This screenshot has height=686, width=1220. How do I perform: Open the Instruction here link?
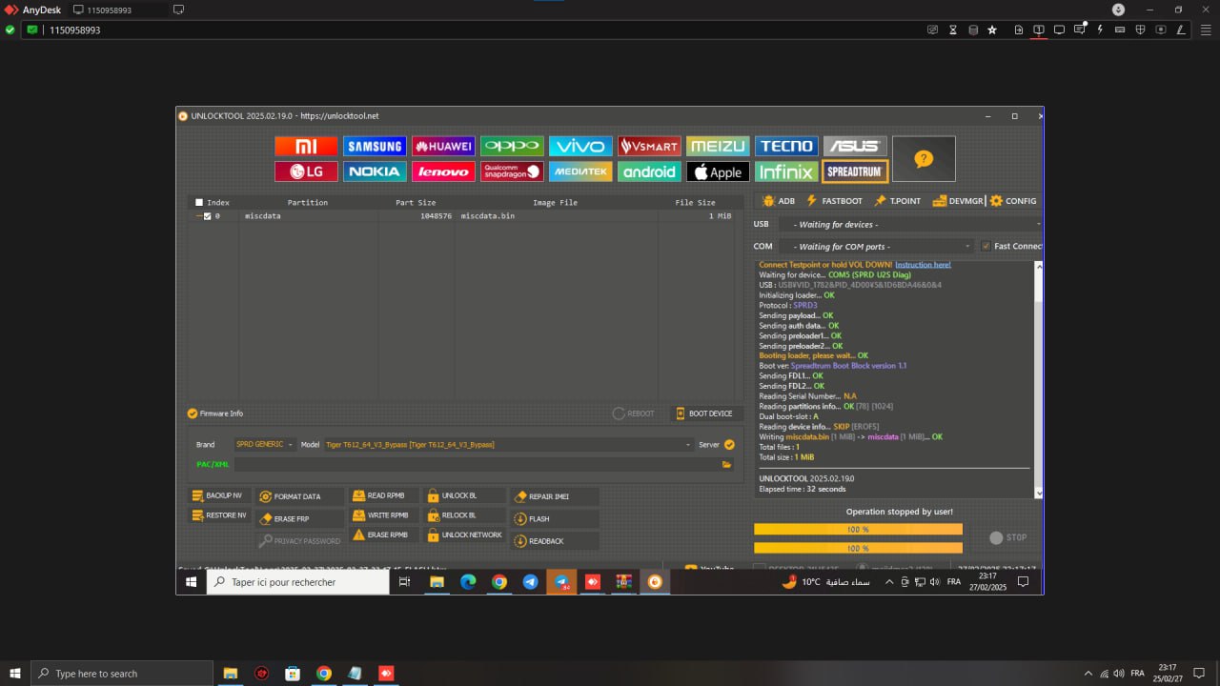tap(923, 264)
